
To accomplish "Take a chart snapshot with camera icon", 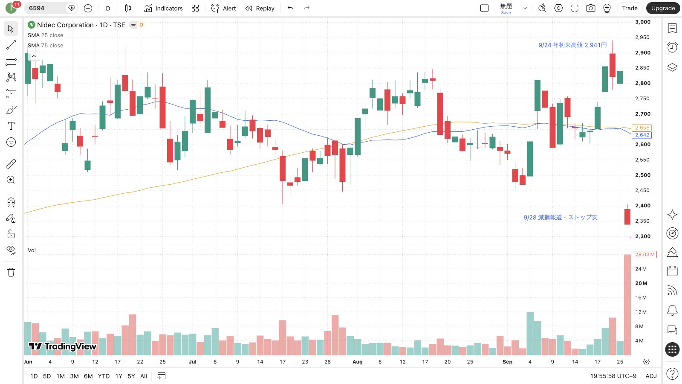I will point(591,8).
